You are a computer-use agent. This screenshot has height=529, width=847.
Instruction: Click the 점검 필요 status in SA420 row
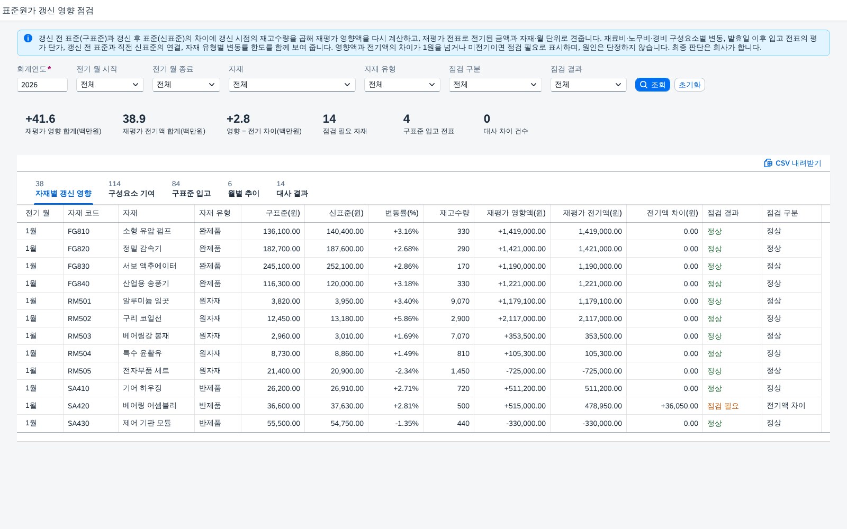[x=723, y=406]
